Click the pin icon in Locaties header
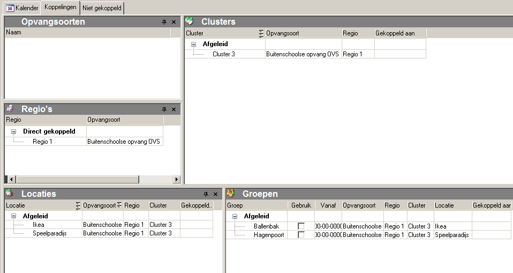513x273 pixels. pos(206,194)
